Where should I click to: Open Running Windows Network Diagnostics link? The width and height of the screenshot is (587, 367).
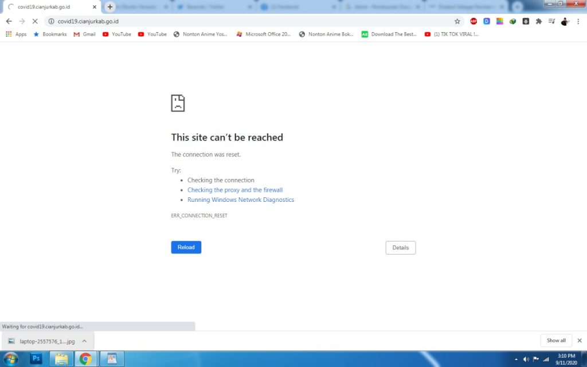coord(240,200)
